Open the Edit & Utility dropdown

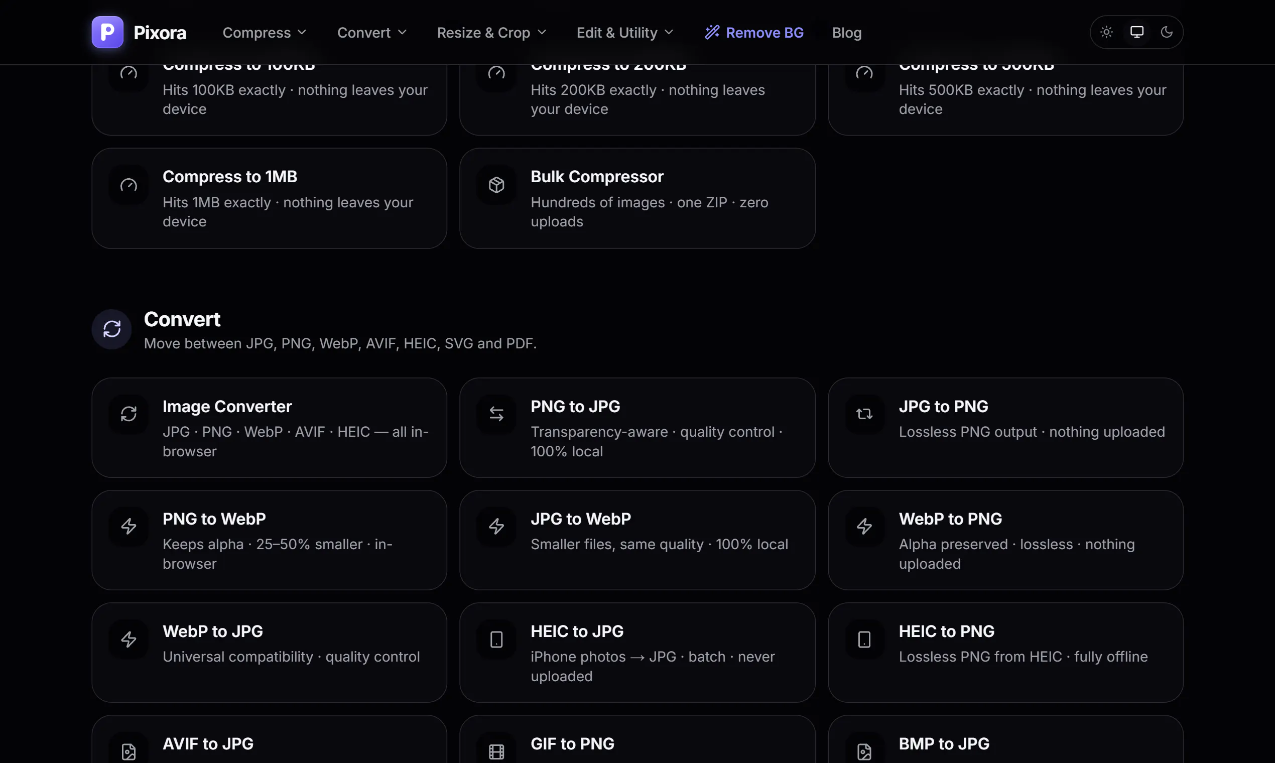(x=624, y=33)
